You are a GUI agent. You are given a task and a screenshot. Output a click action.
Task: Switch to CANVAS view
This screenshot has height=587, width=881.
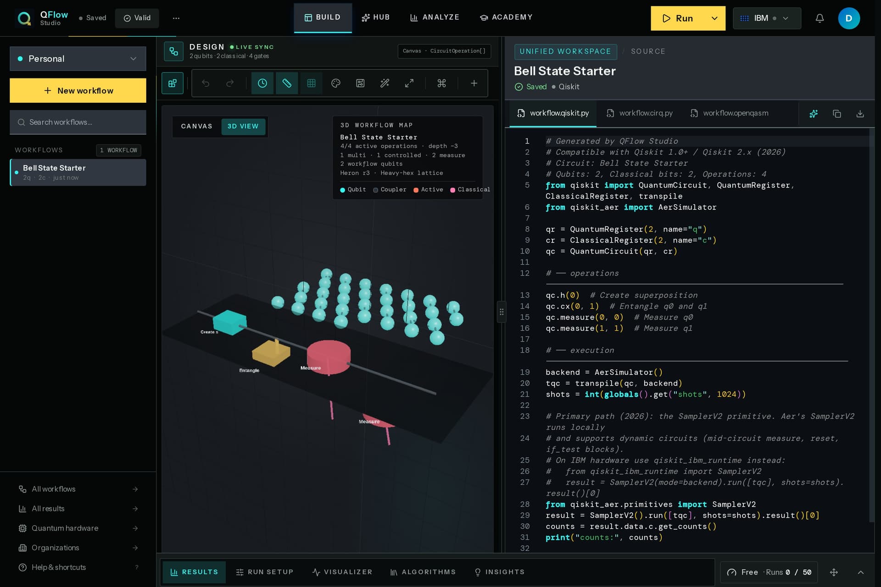(196, 126)
